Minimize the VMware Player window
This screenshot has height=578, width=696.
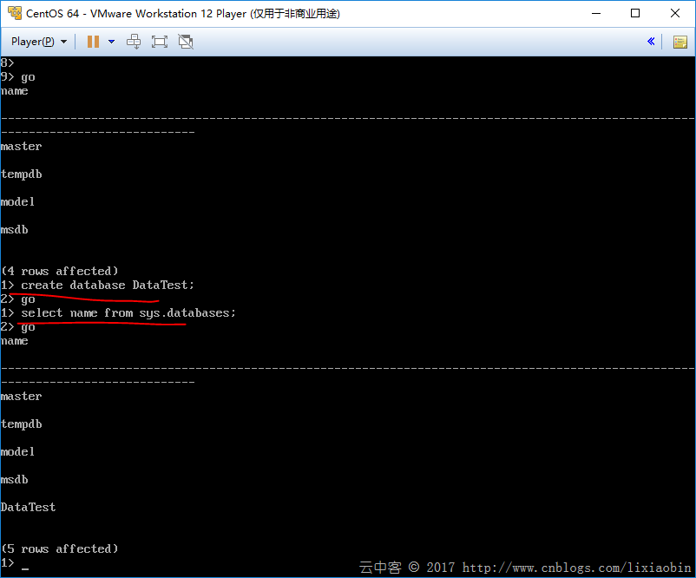coord(595,13)
